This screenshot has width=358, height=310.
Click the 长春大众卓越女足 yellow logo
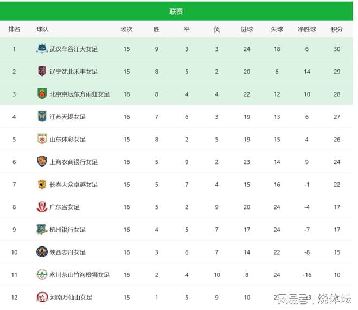42,184
